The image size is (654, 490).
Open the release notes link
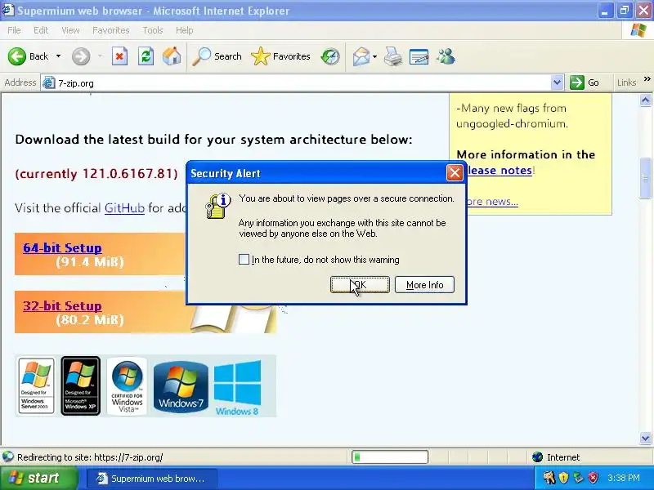pos(499,170)
